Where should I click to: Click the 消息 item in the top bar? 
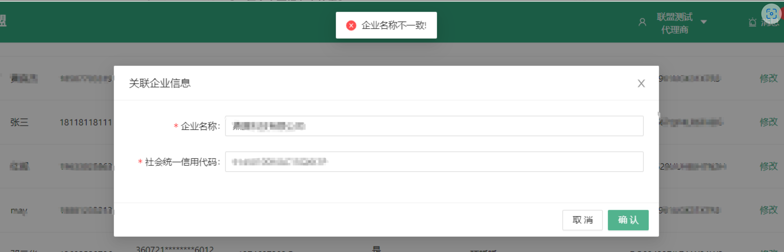coord(770,22)
